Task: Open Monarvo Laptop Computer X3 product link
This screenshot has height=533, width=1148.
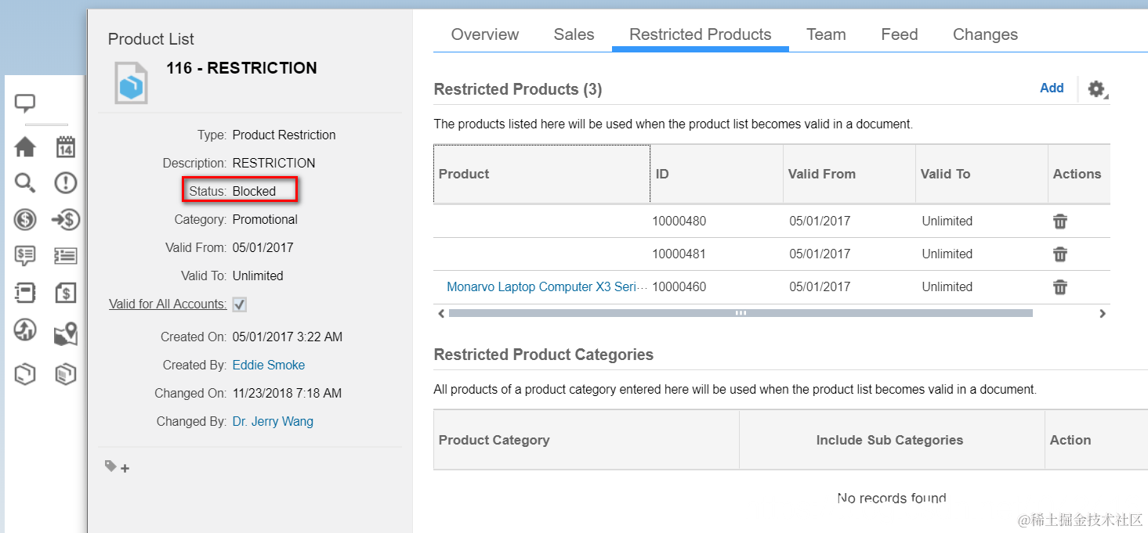Action: pyautogui.click(x=541, y=287)
